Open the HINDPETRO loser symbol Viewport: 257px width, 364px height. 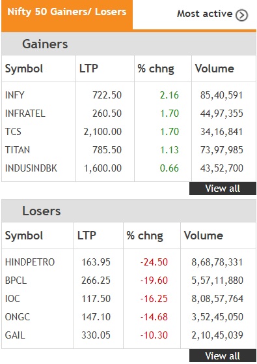coord(30,262)
